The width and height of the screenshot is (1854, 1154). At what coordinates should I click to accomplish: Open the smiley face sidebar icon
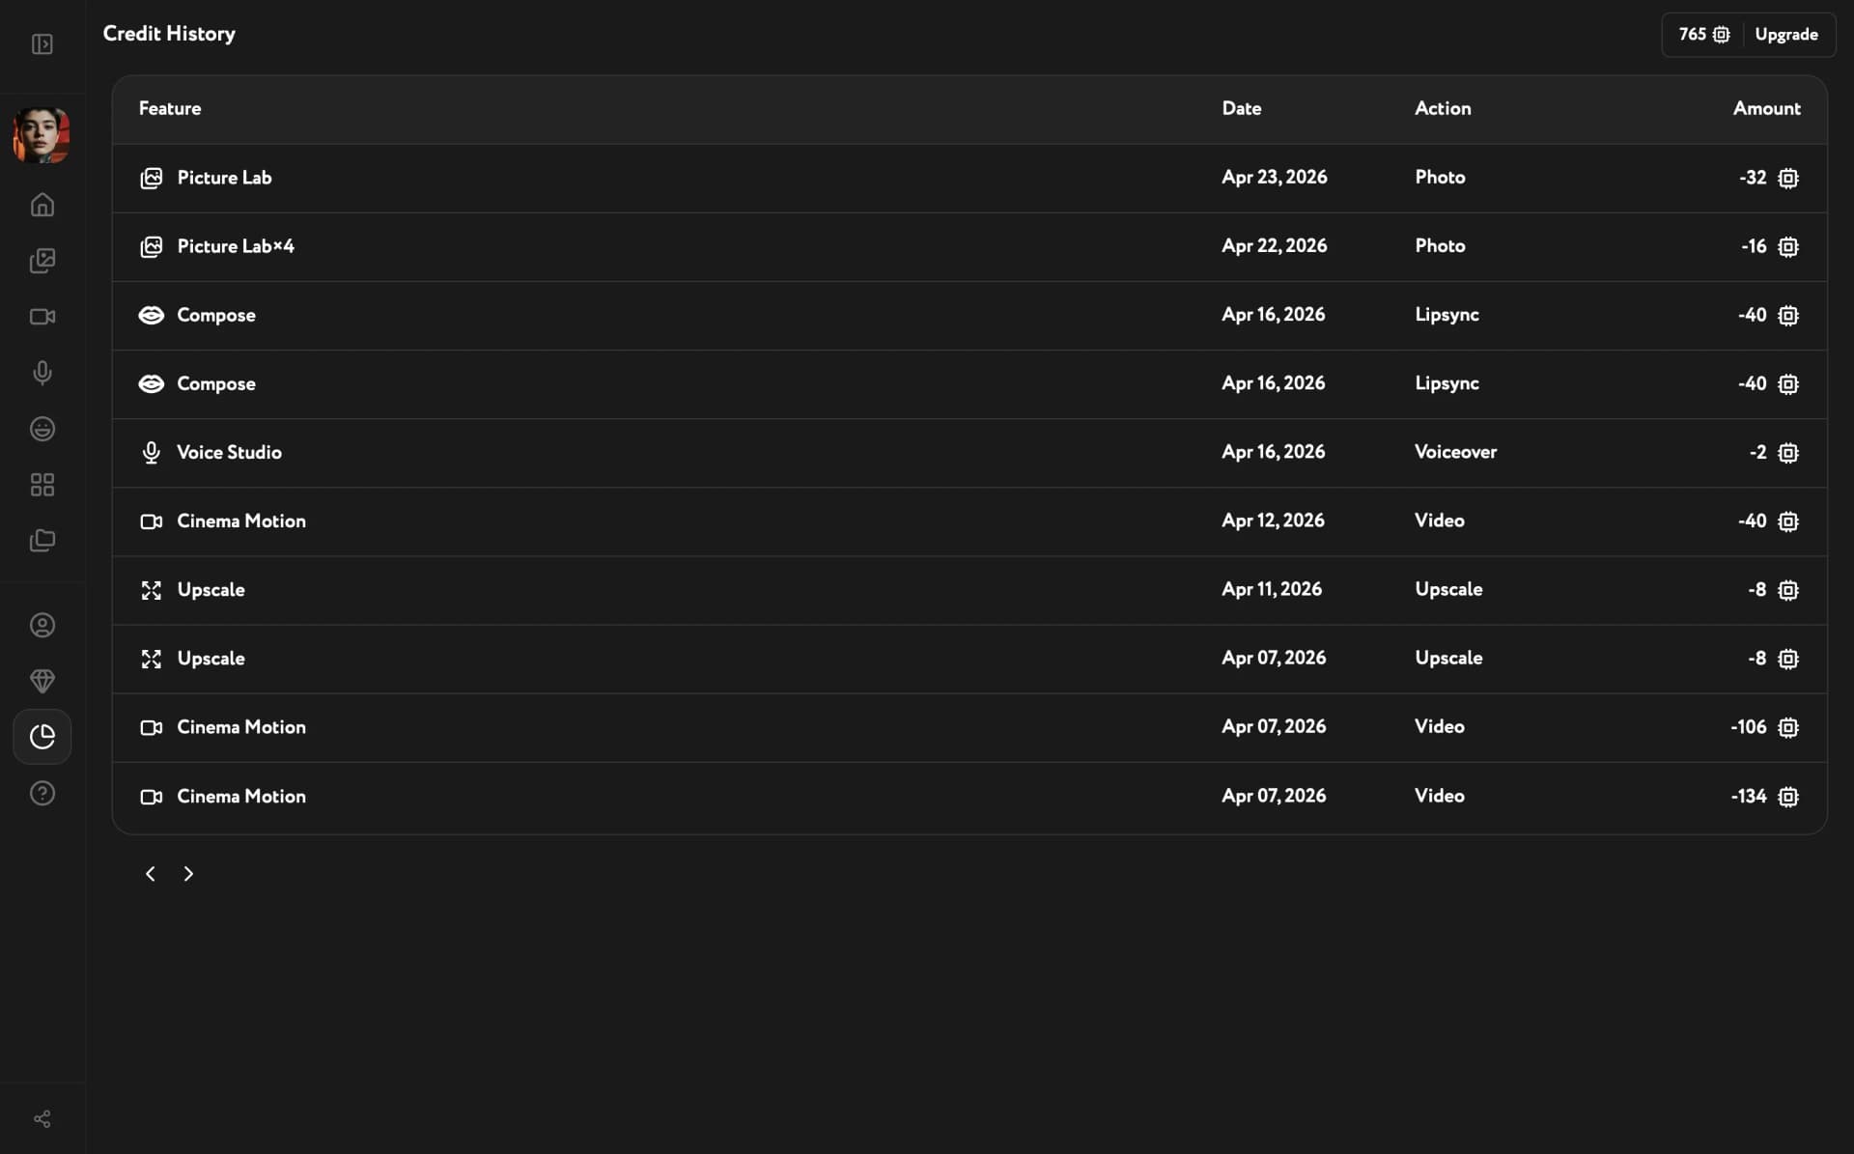coord(42,429)
